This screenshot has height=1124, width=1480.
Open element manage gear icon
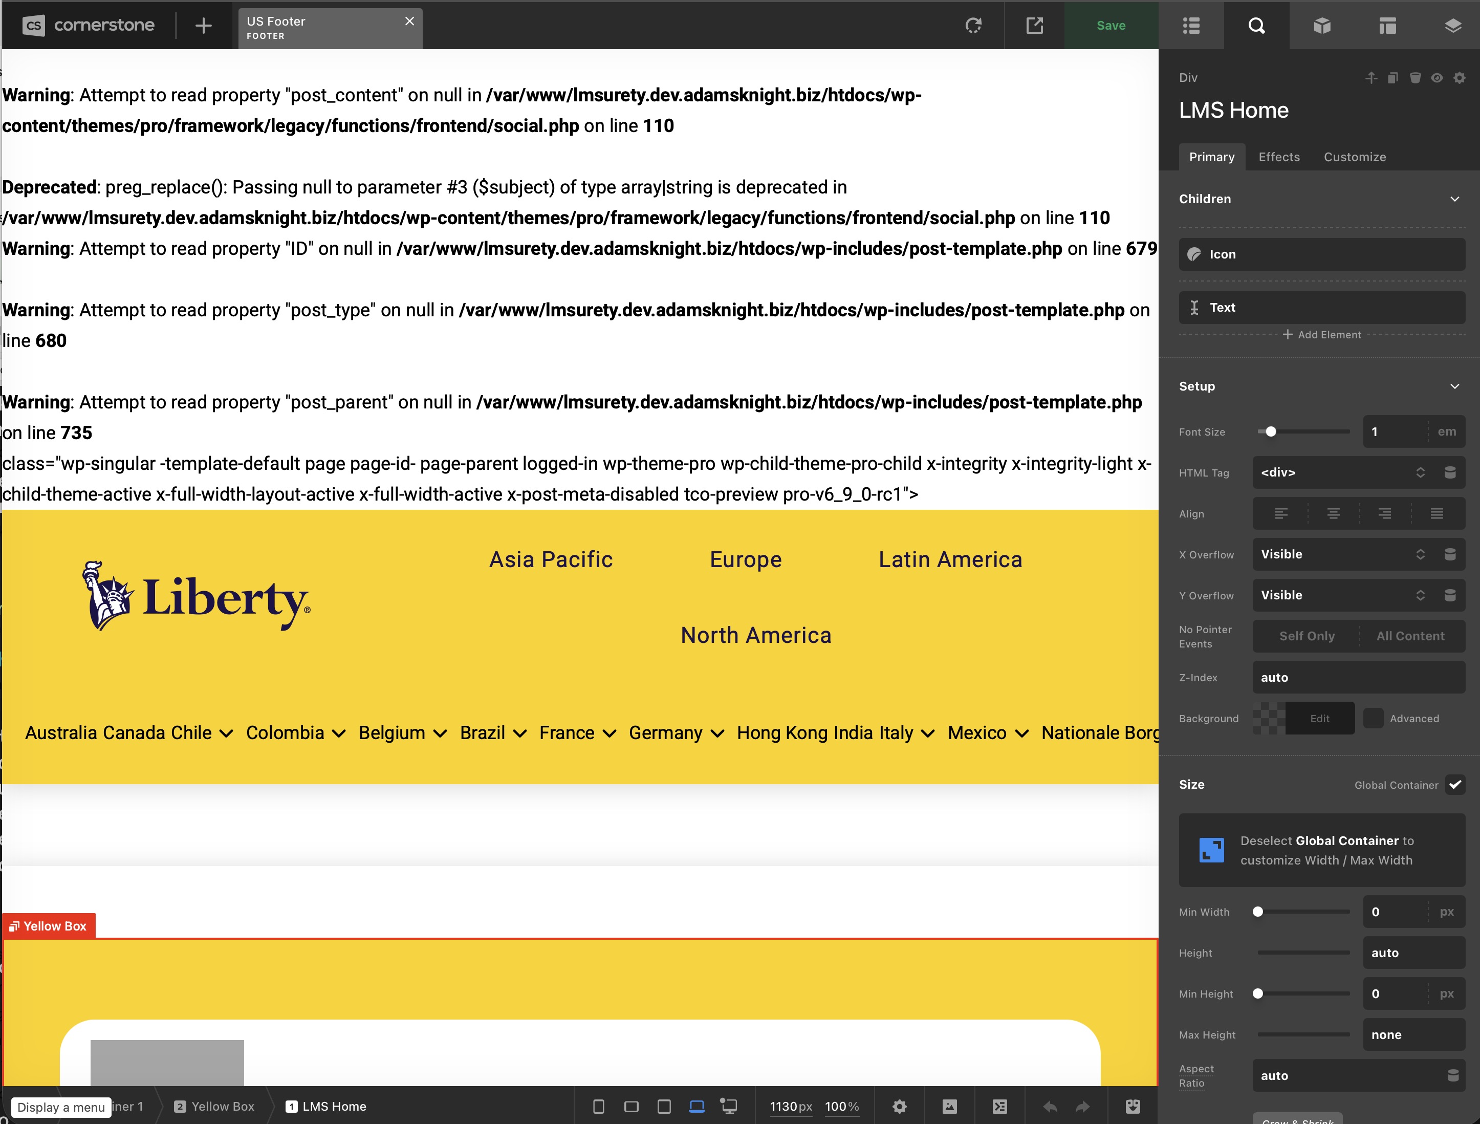point(1459,78)
